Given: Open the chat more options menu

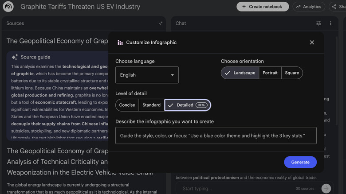Looking at the screenshot, I should (330, 23).
